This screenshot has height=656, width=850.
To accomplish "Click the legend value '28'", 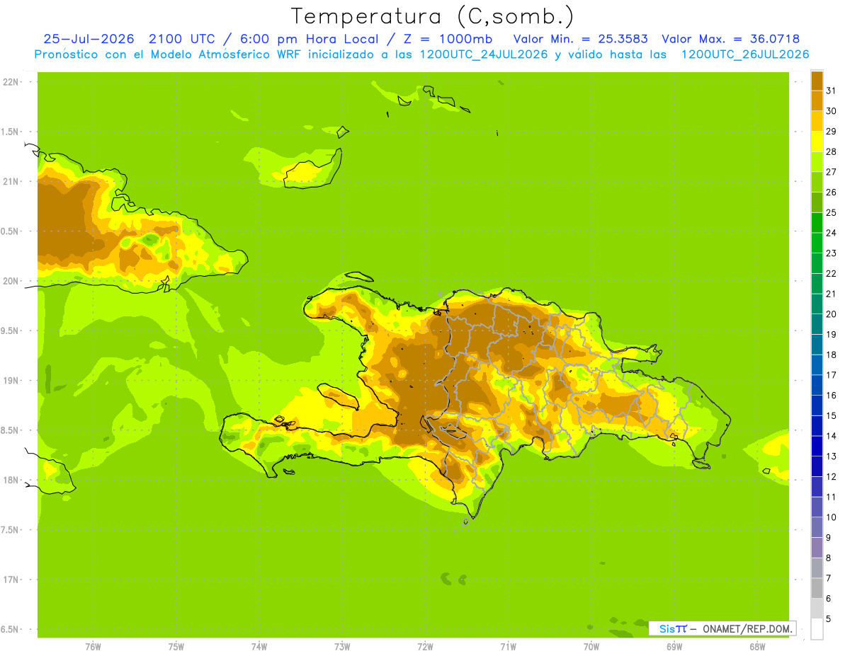I will click(831, 151).
